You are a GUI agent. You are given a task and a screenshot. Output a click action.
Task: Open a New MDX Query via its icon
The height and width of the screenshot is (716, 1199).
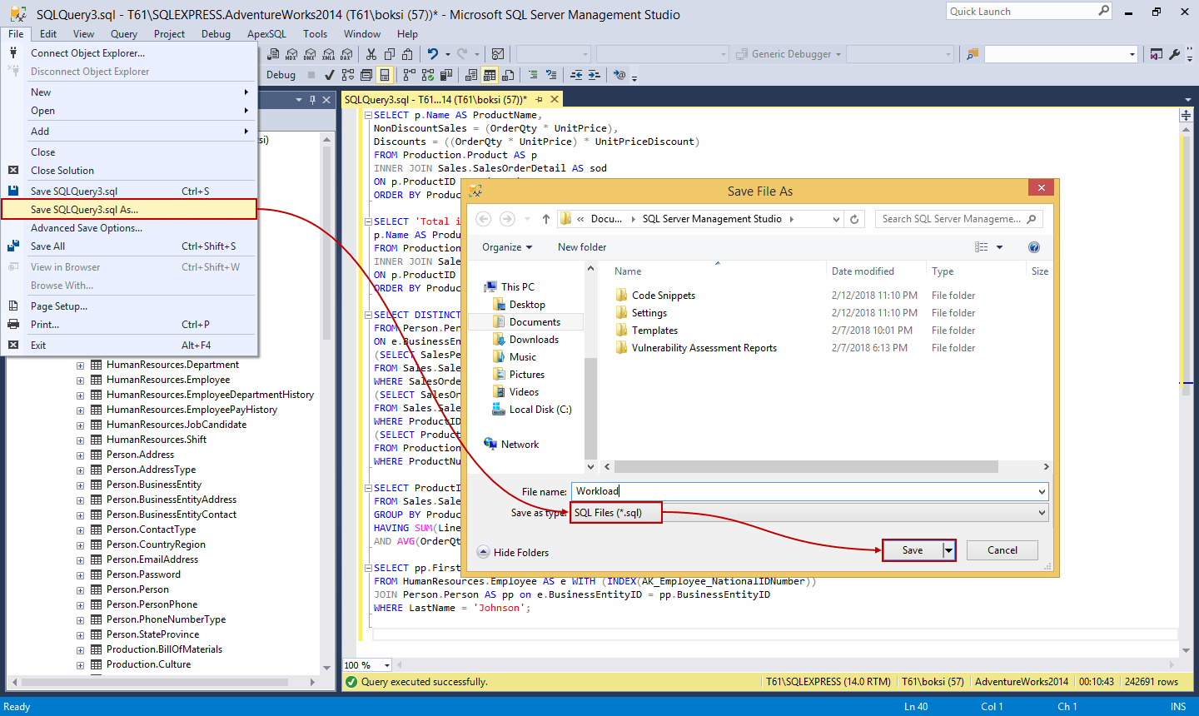point(290,53)
